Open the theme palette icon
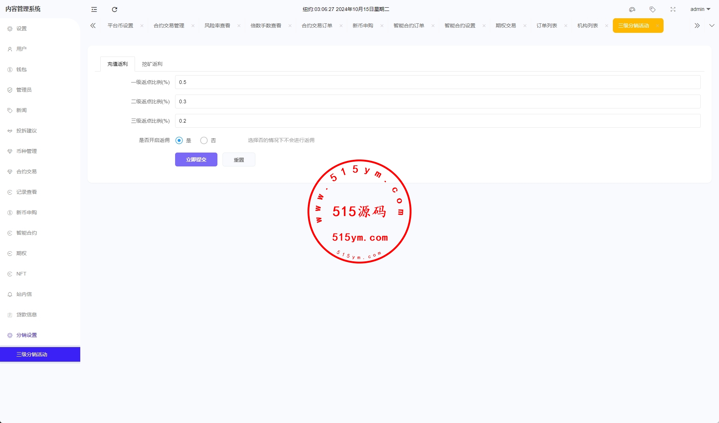Viewport: 719px width, 423px height. coord(632,9)
